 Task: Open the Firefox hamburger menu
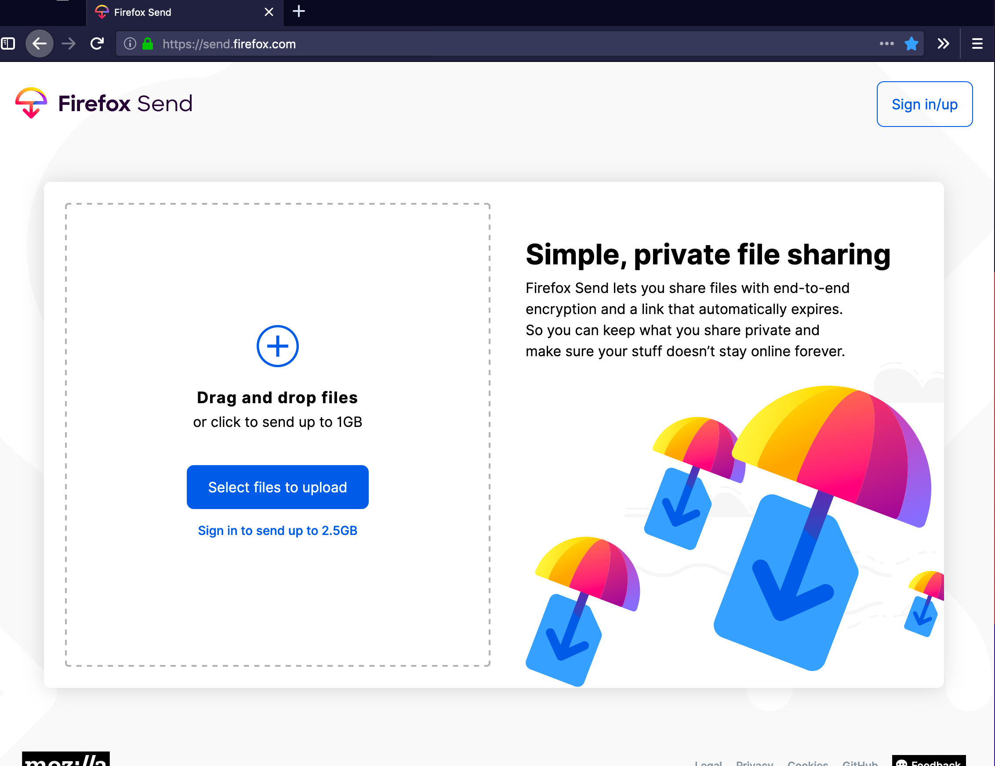tap(977, 44)
